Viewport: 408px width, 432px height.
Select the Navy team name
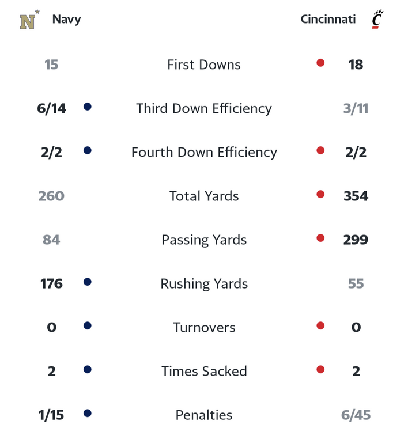point(66,20)
